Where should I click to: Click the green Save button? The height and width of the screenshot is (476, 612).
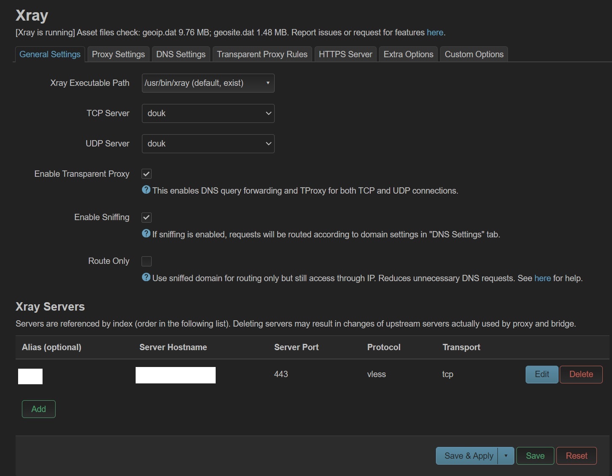535,456
